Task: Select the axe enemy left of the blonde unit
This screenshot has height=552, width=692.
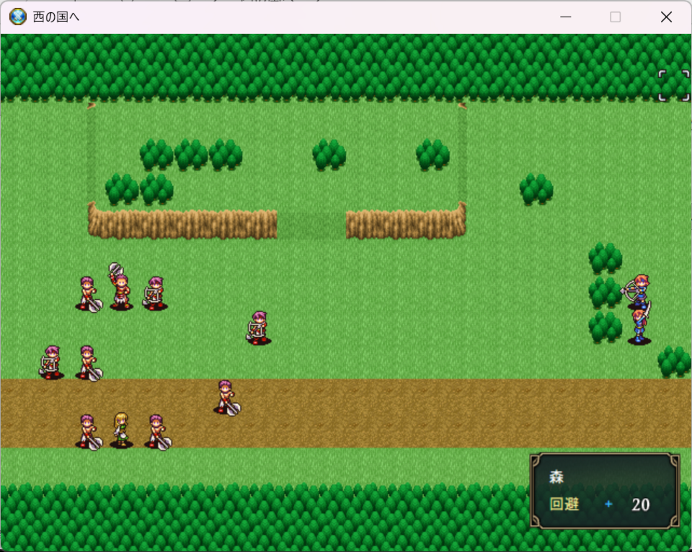Action: point(87,431)
